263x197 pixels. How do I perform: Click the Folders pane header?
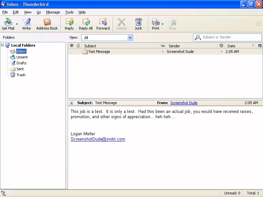(9, 37)
